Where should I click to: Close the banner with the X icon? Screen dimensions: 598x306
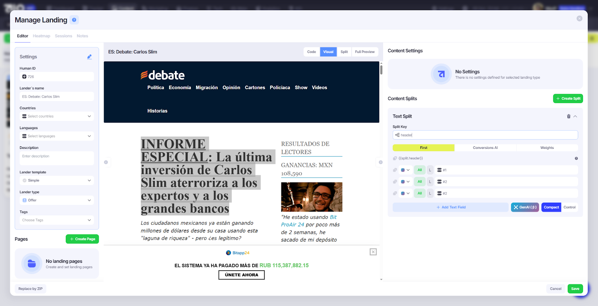point(373,252)
